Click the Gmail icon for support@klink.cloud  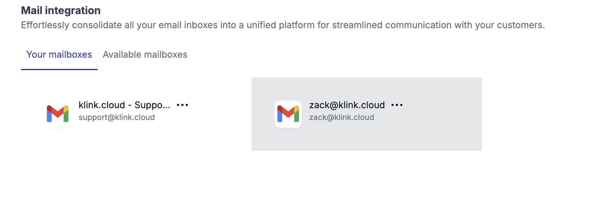(58, 114)
